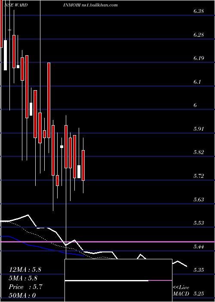Click the 6.1 price axis label

[x=197, y=82]
